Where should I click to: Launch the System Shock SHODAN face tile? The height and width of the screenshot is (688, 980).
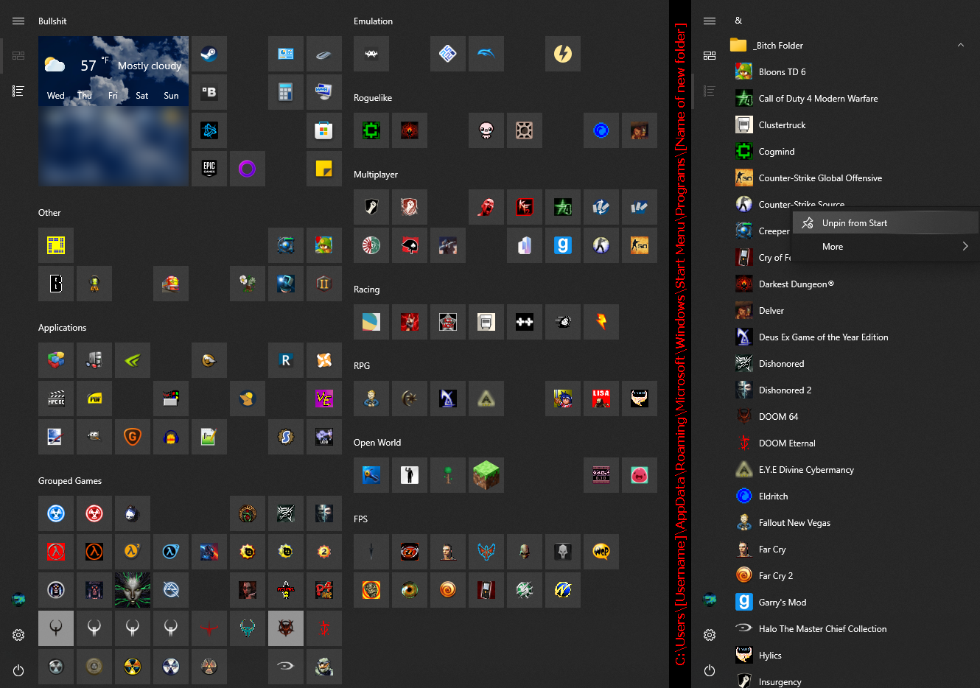pos(133,590)
